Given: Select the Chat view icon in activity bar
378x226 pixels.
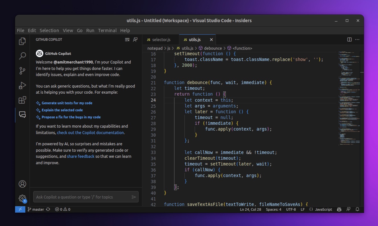Looking at the screenshot, I should [22, 115].
